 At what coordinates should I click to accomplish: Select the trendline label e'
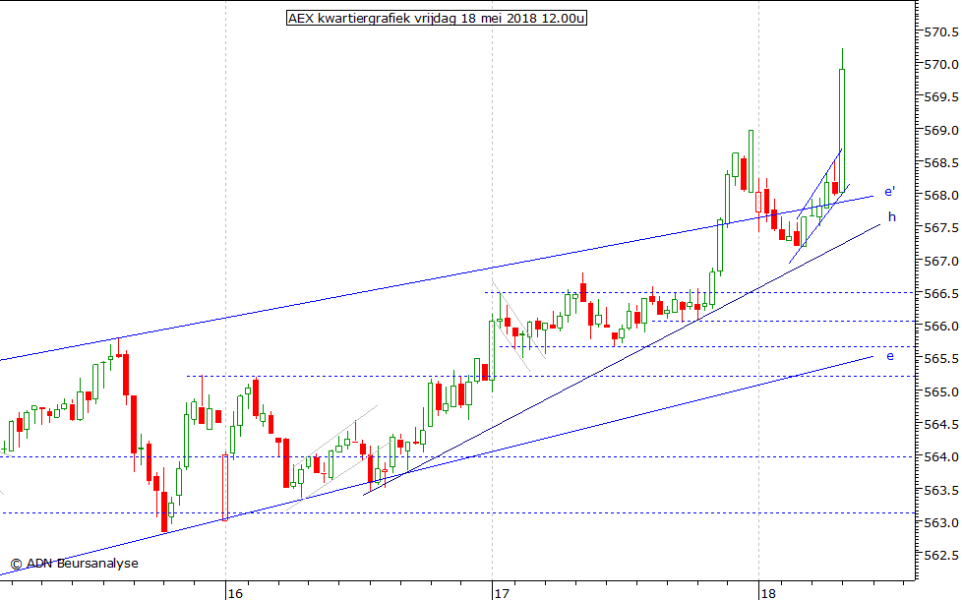(889, 192)
